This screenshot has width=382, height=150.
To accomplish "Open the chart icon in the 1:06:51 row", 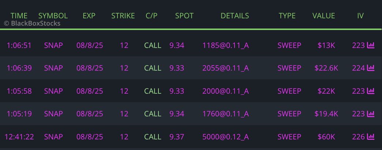I will coord(371,45).
